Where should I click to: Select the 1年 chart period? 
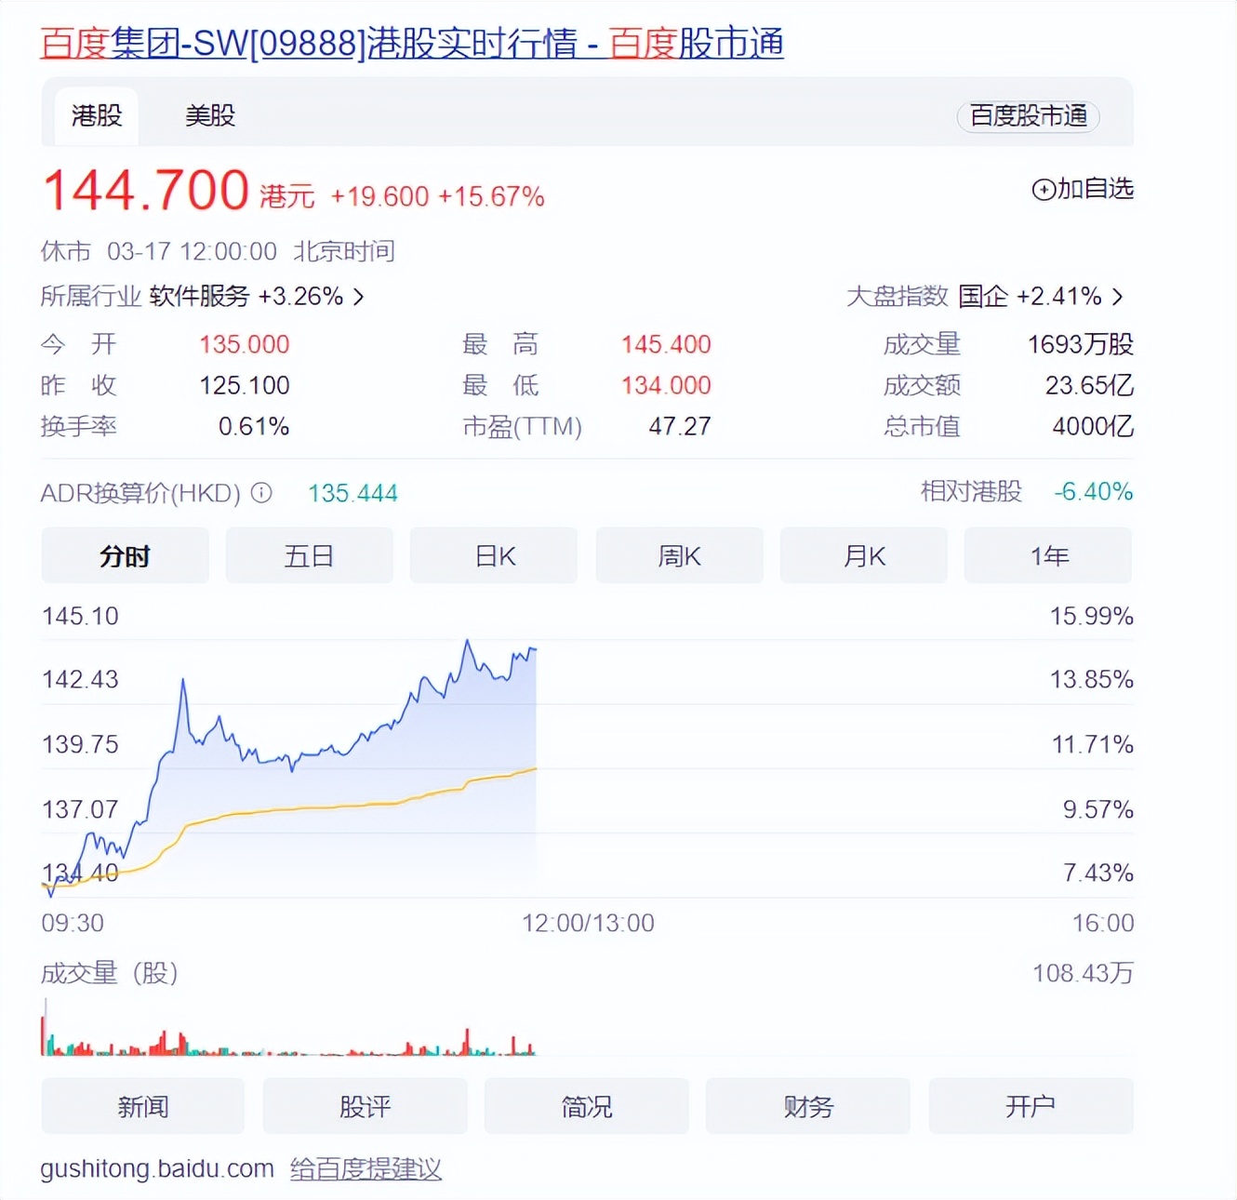tap(1048, 554)
